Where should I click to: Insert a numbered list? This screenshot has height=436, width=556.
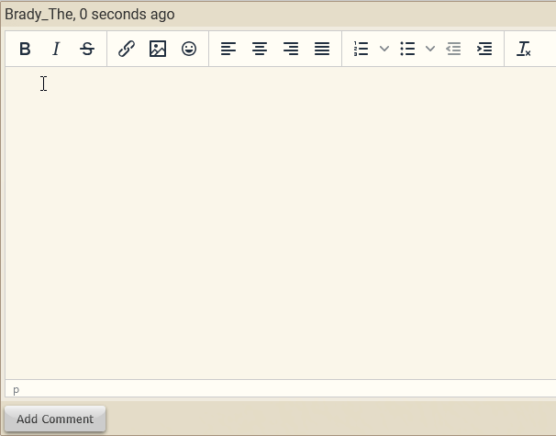(x=361, y=50)
